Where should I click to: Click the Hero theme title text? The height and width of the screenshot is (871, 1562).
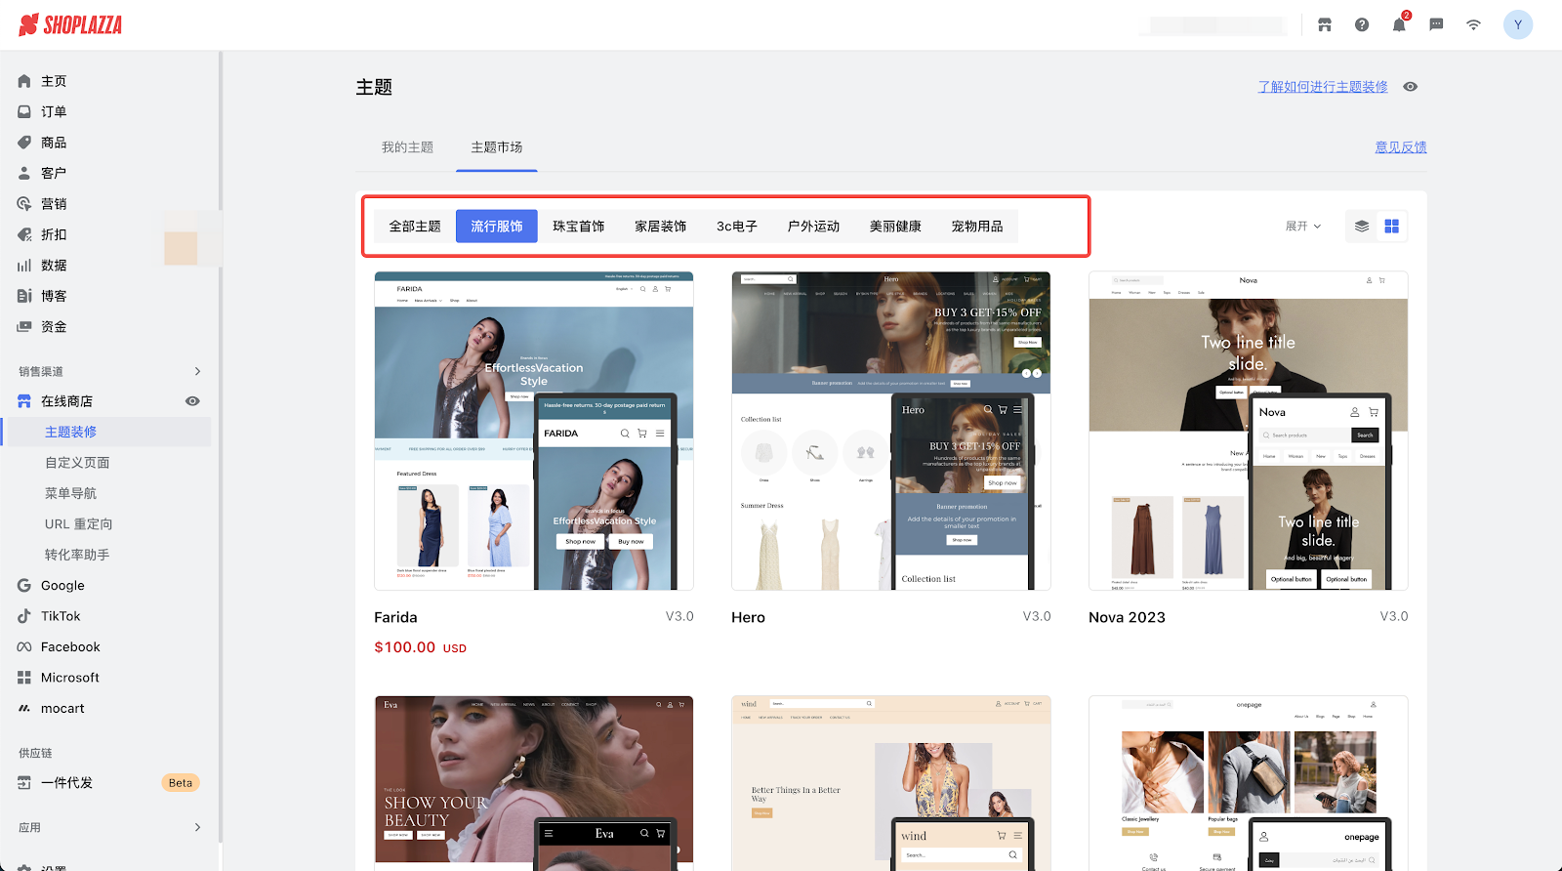click(748, 617)
